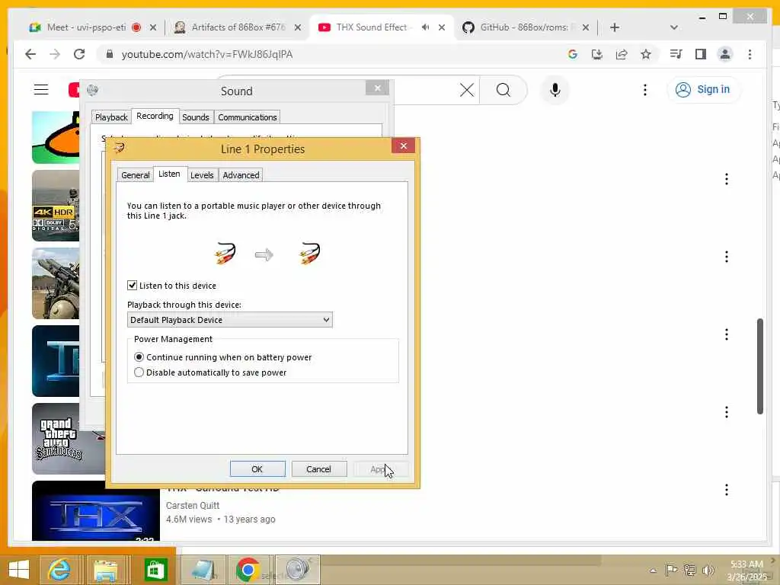Viewport: 780px width, 585px height.
Task: Open a new Chrome tab
Action: click(615, 27)
